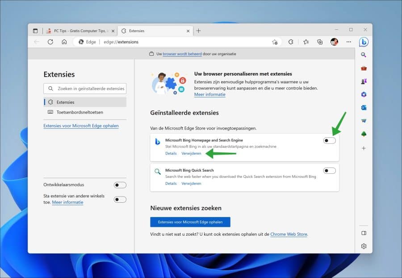Click the browser wordt beheerd link
This screenshot has width=402, height=278.
(x=182, y=54)
